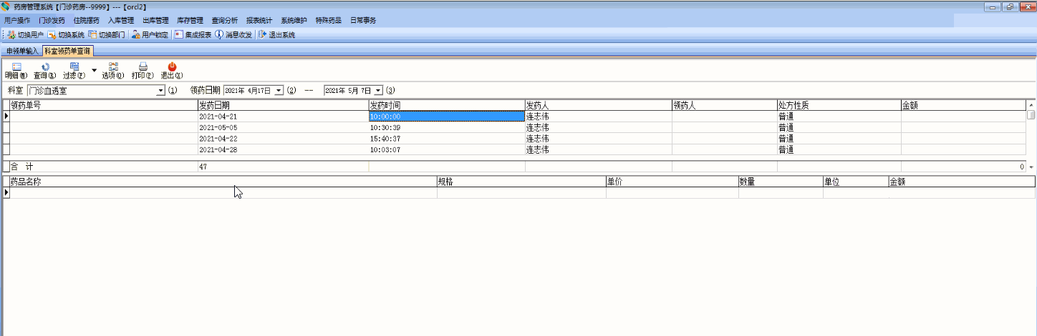Click the upper grid 金额 column header
Viewport: 1037px width, 336px height.
click(x=963, y=105)
